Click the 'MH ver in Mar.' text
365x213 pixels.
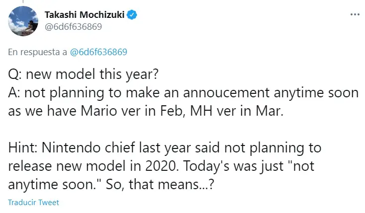click(237, 111)
